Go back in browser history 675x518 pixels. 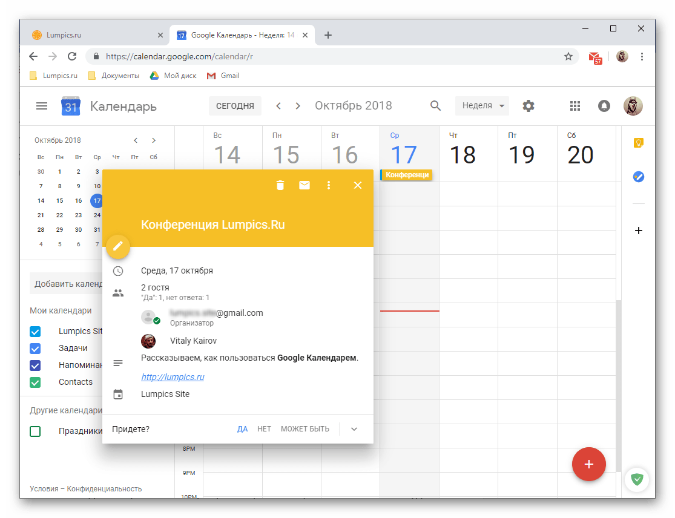[x=33, y=56]
